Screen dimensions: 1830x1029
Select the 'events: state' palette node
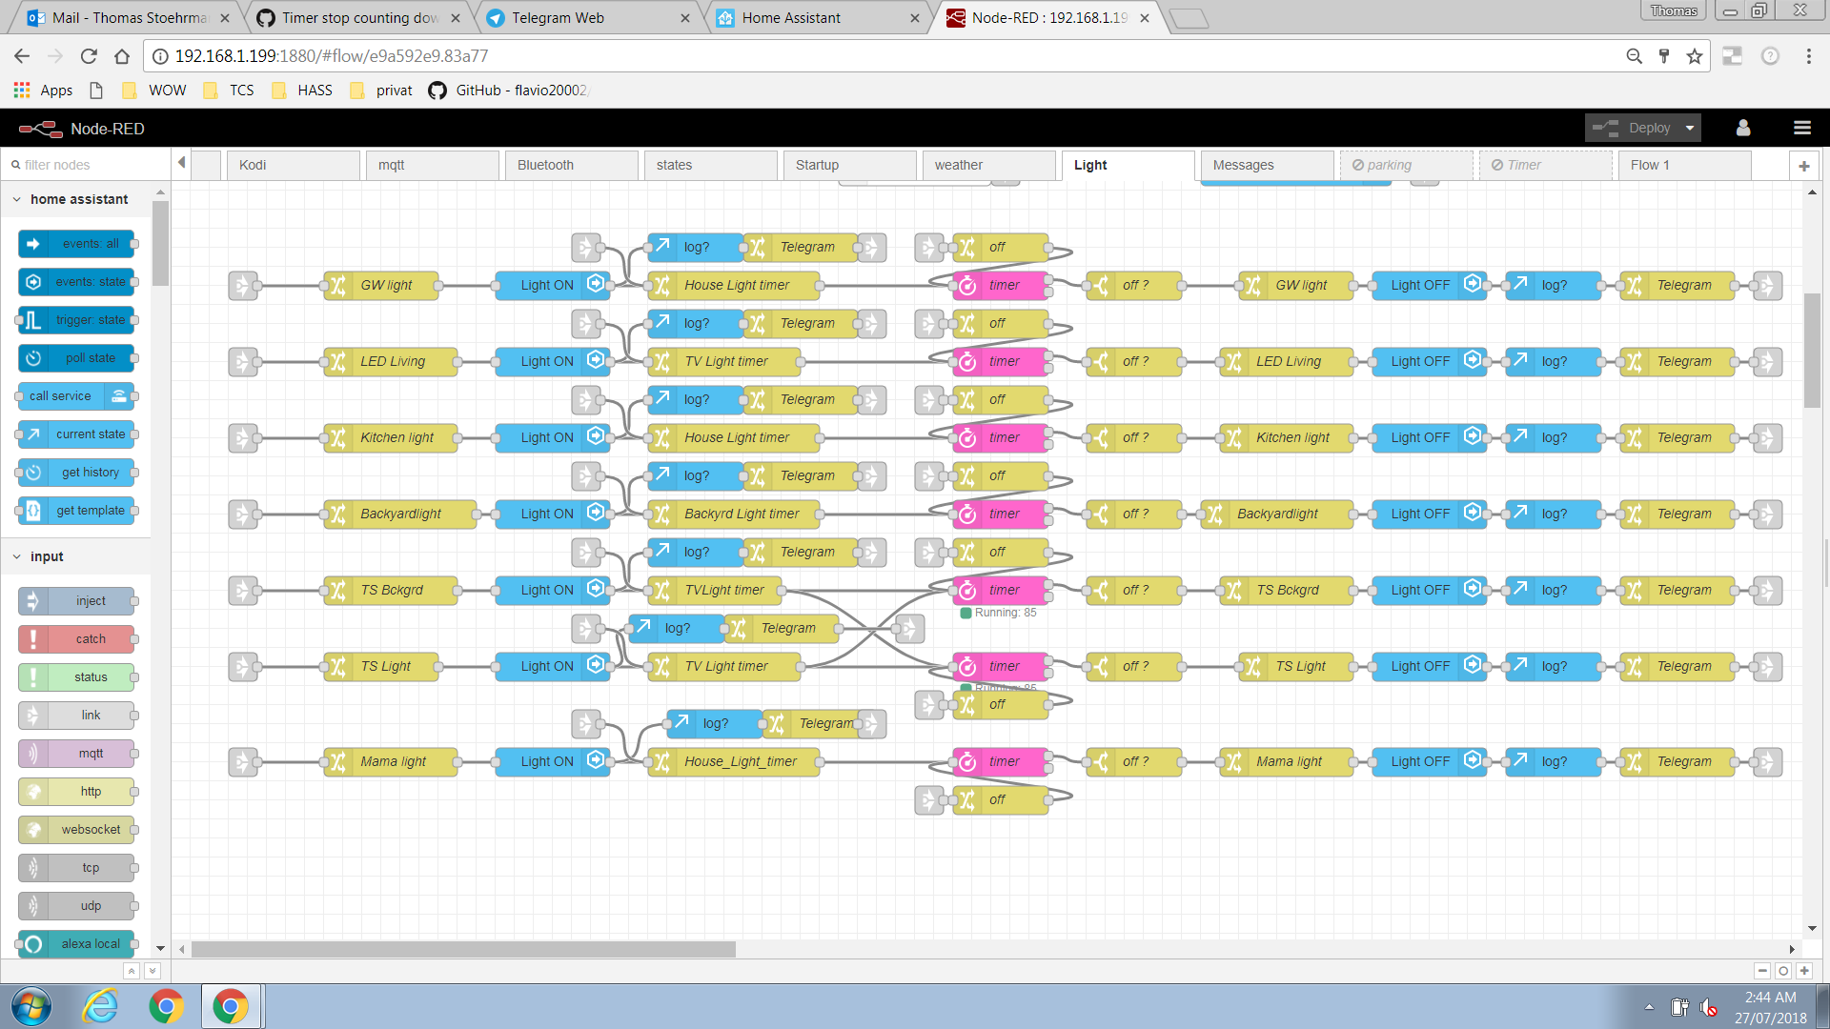point(76,282)
